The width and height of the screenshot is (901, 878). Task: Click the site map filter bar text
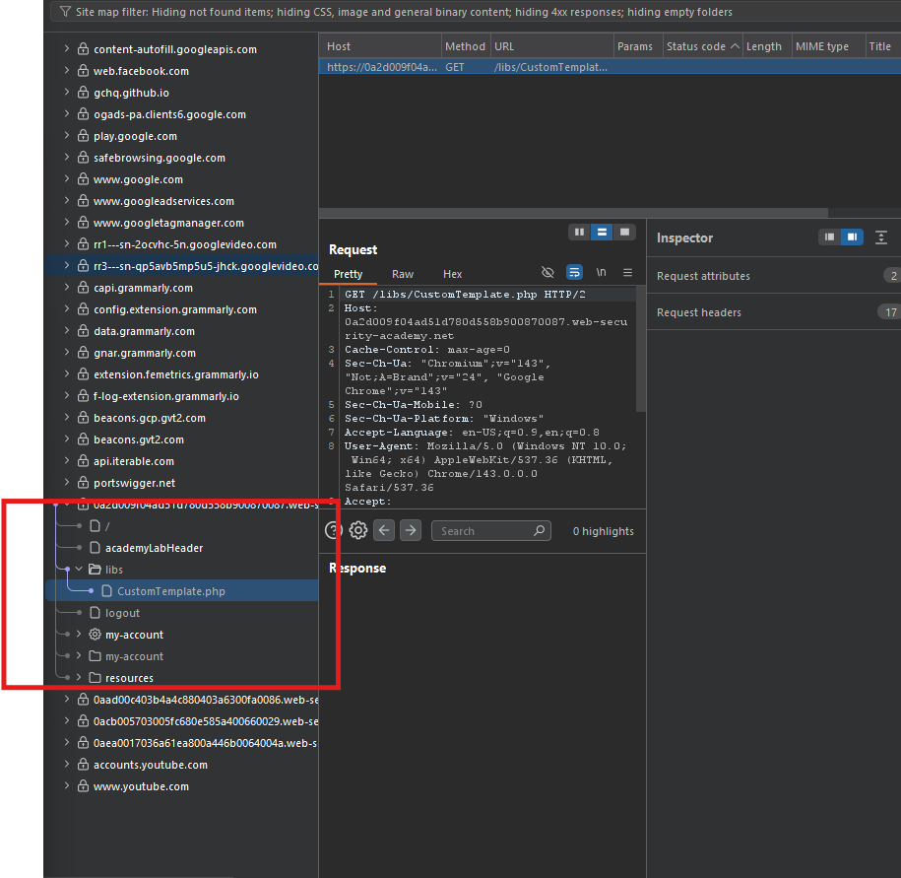point(404,12)
